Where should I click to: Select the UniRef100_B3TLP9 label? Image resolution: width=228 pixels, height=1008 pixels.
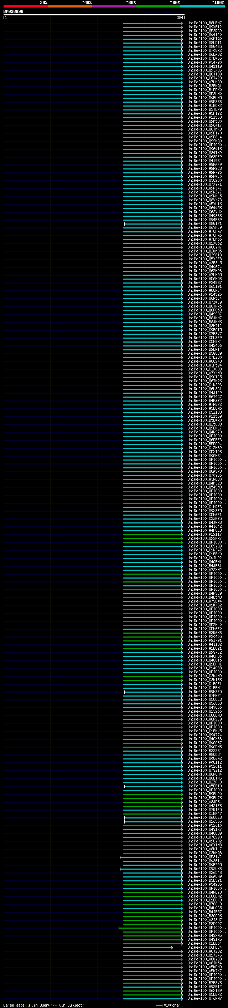pos(204,109)
